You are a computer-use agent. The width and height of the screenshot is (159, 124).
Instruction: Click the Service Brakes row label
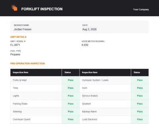click(x=90, y=96)
